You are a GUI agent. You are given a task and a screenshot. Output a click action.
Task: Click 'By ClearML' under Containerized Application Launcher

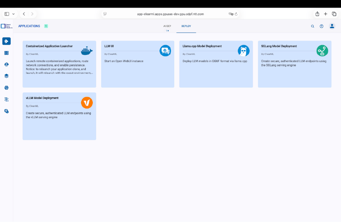32,54
